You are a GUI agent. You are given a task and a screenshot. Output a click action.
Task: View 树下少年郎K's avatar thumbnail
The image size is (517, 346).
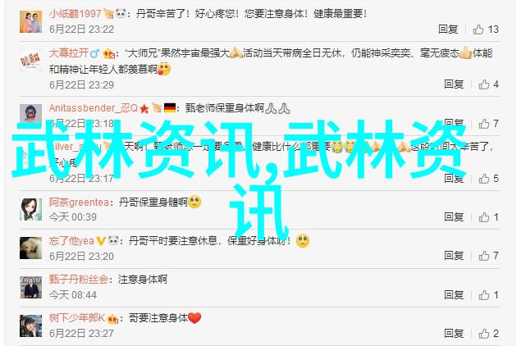point(30,326)
